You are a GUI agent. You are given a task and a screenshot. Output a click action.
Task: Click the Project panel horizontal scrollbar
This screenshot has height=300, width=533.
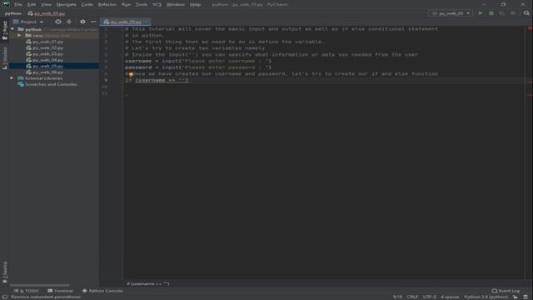(39, 285)
